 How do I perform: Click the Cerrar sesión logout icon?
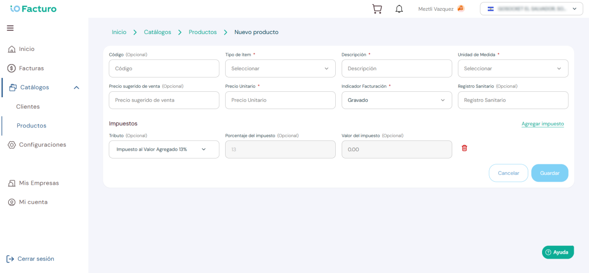pos(10,259)
